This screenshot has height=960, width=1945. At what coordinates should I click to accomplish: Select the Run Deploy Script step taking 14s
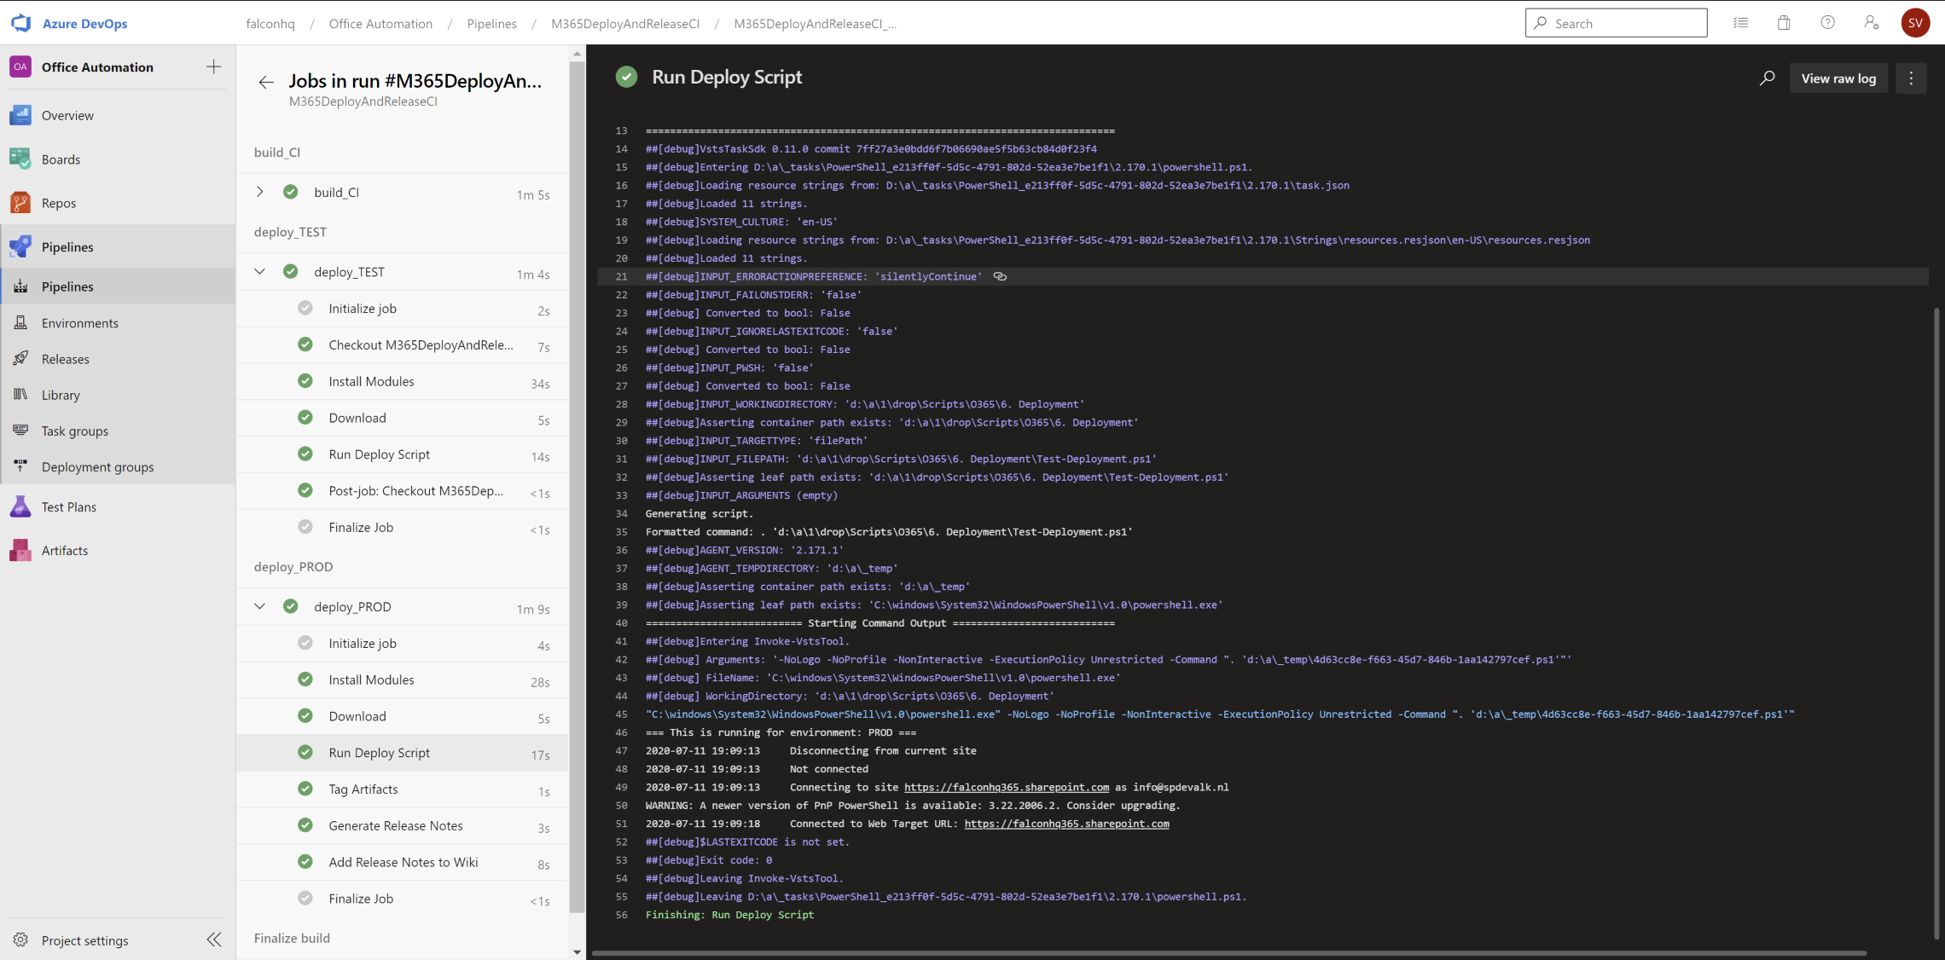[x=403, y=454]
